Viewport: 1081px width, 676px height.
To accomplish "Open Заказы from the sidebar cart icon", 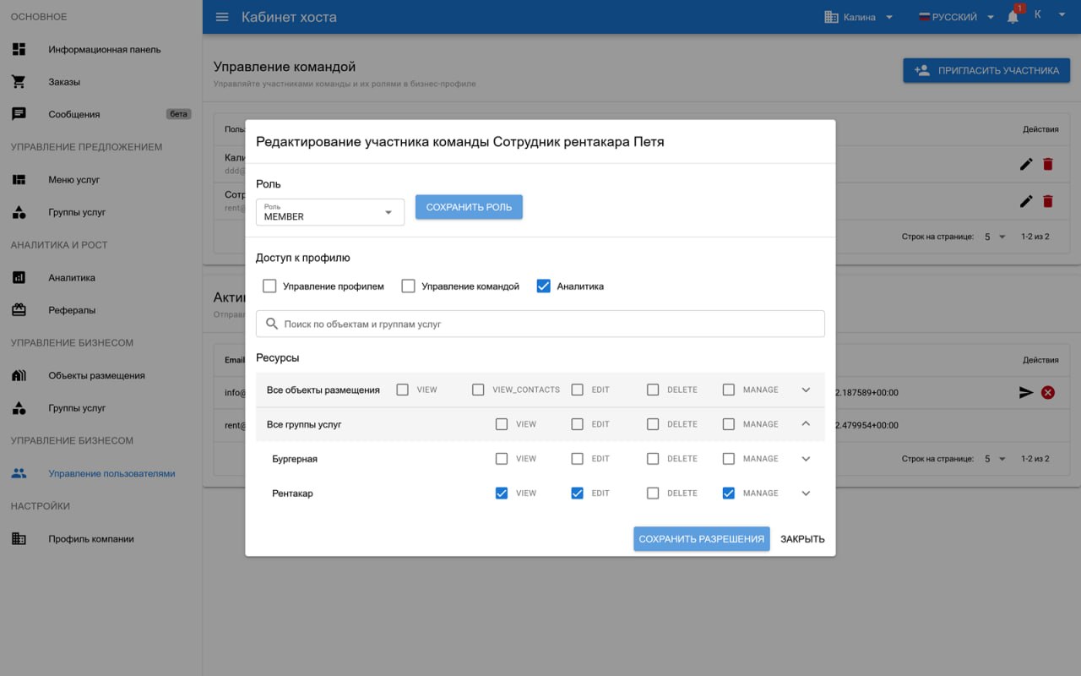I will pos(19,82).
